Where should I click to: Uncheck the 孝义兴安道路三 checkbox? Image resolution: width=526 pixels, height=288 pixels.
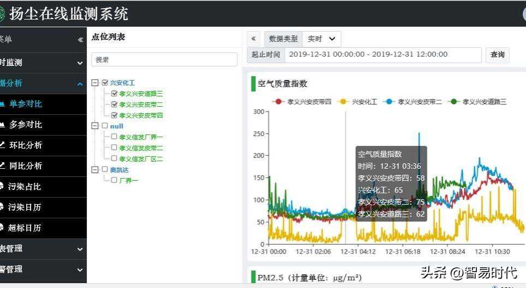coord(114,94)
